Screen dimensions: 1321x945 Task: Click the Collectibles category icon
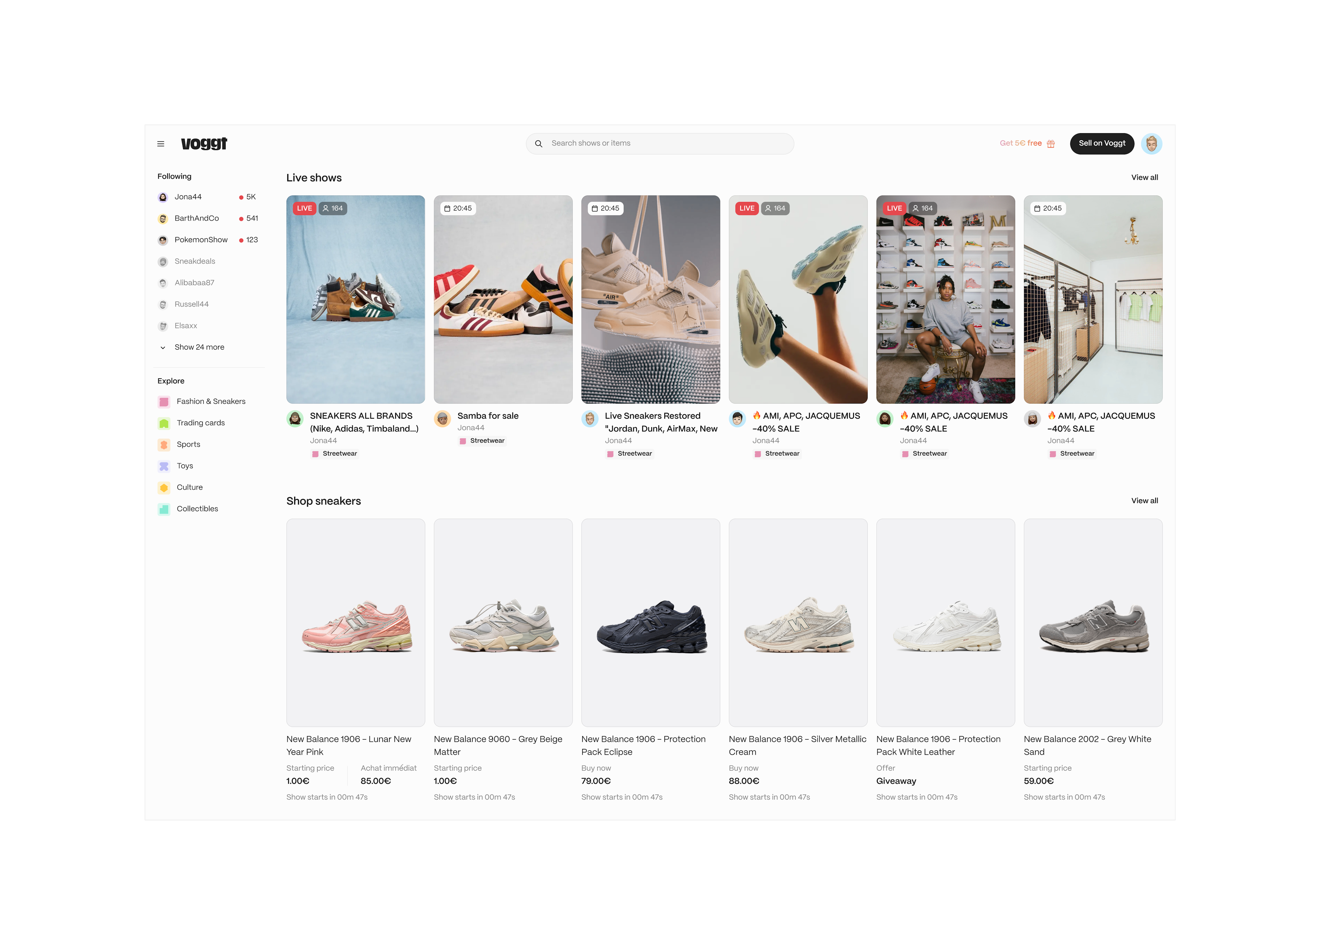tap(164, 509)
